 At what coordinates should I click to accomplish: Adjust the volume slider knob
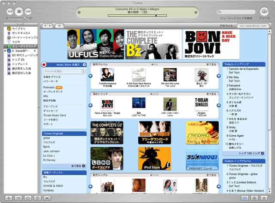(24, 18)
